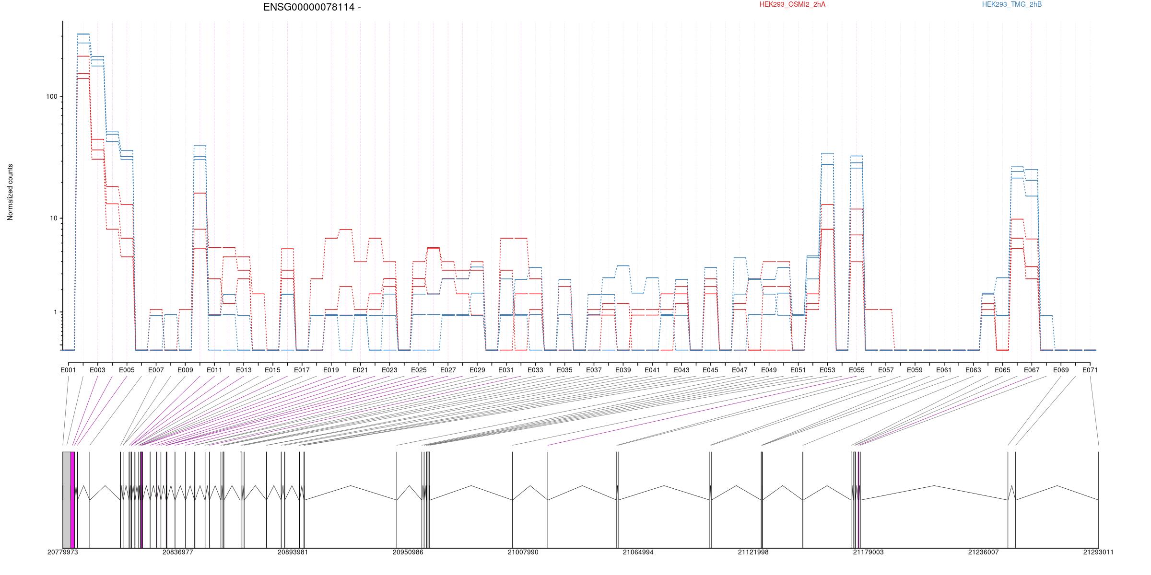Click exon label E013
The width and height of the screenshot is (1151, 575).
point(244,370)
